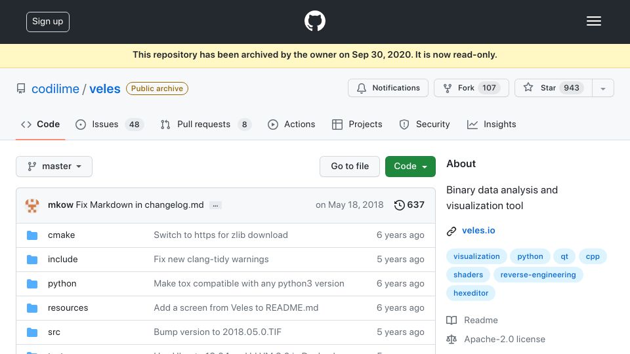Open commit 'Add a screen from Veles to README.md'
Viewport: 630px width, 354px height.
[x=236, y=308]
